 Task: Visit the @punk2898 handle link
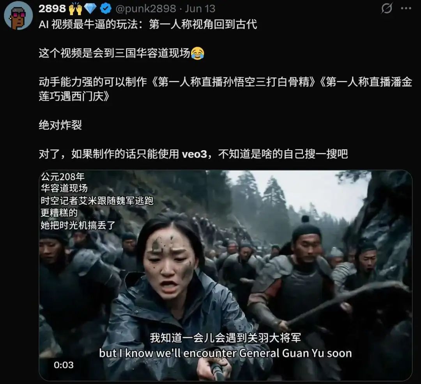tap(146, 9)
